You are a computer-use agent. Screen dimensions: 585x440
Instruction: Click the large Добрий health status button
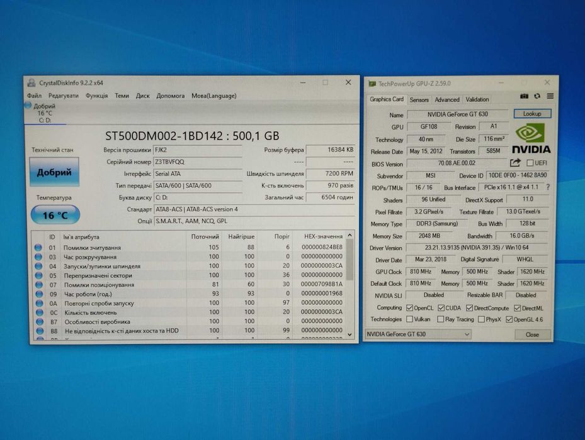tap(54, 172)
